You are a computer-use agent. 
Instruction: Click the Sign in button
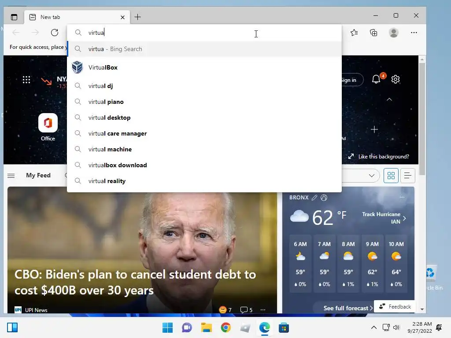point(352,80)
